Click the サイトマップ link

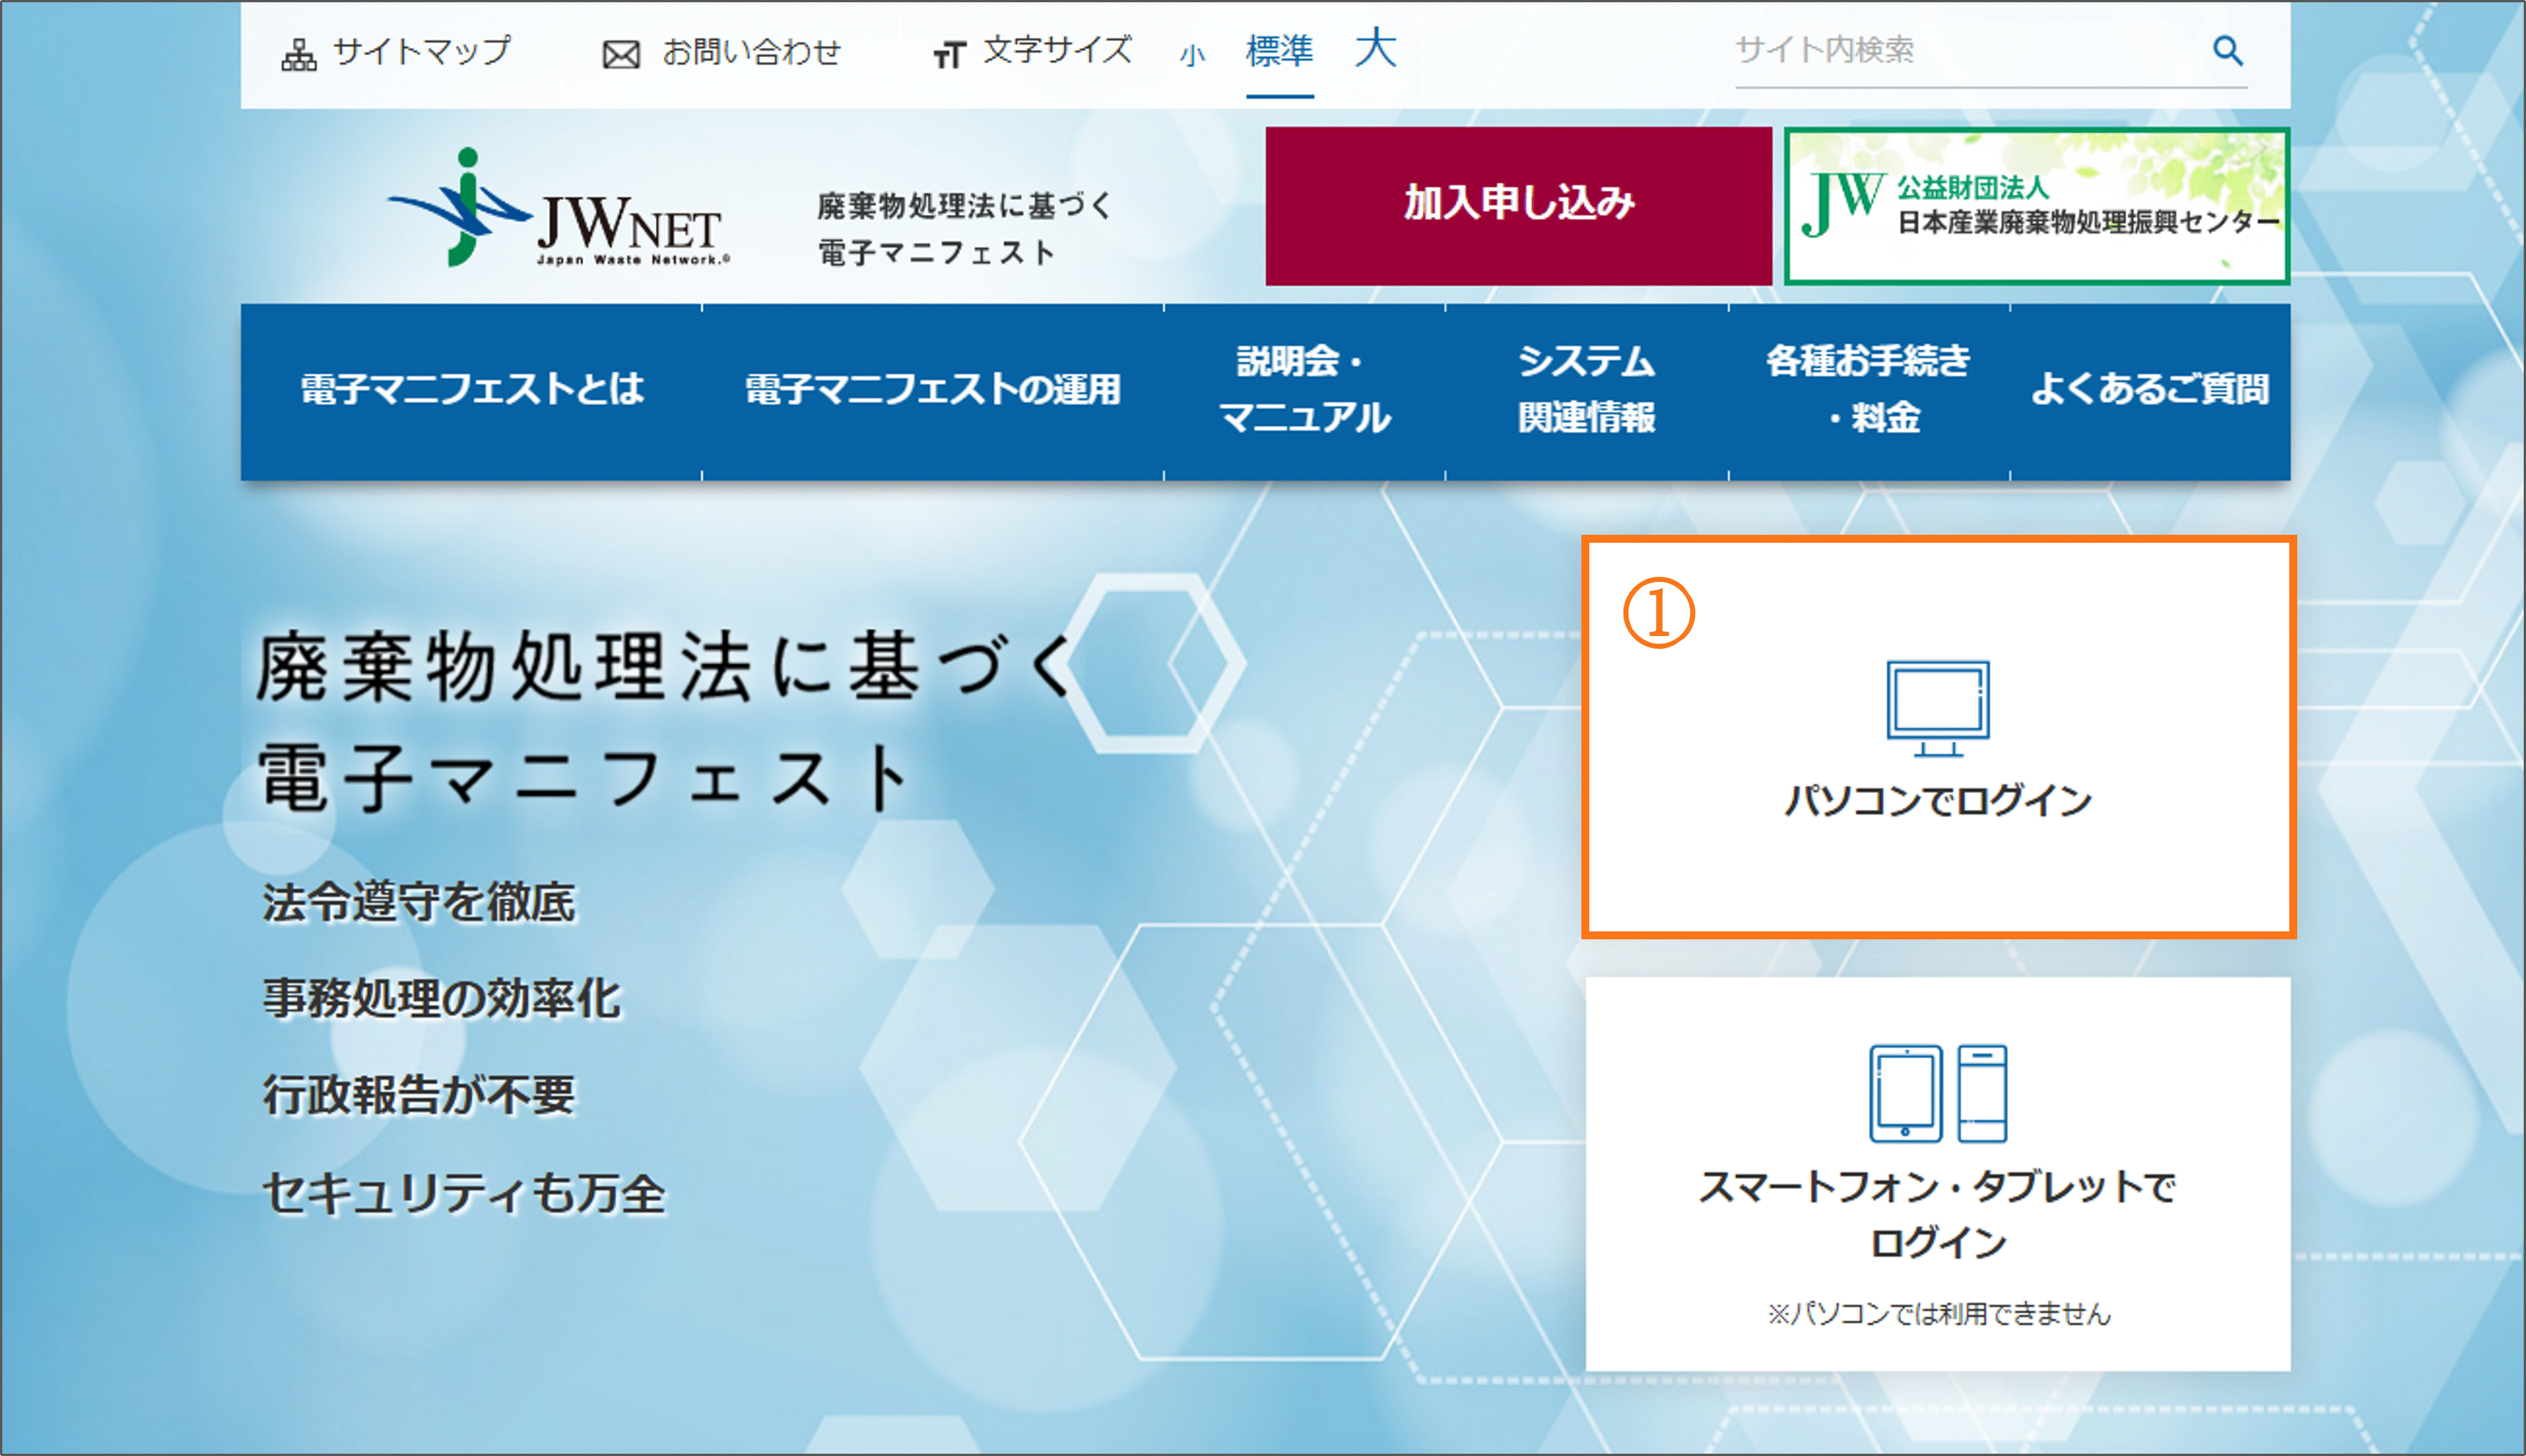point(421,50)
